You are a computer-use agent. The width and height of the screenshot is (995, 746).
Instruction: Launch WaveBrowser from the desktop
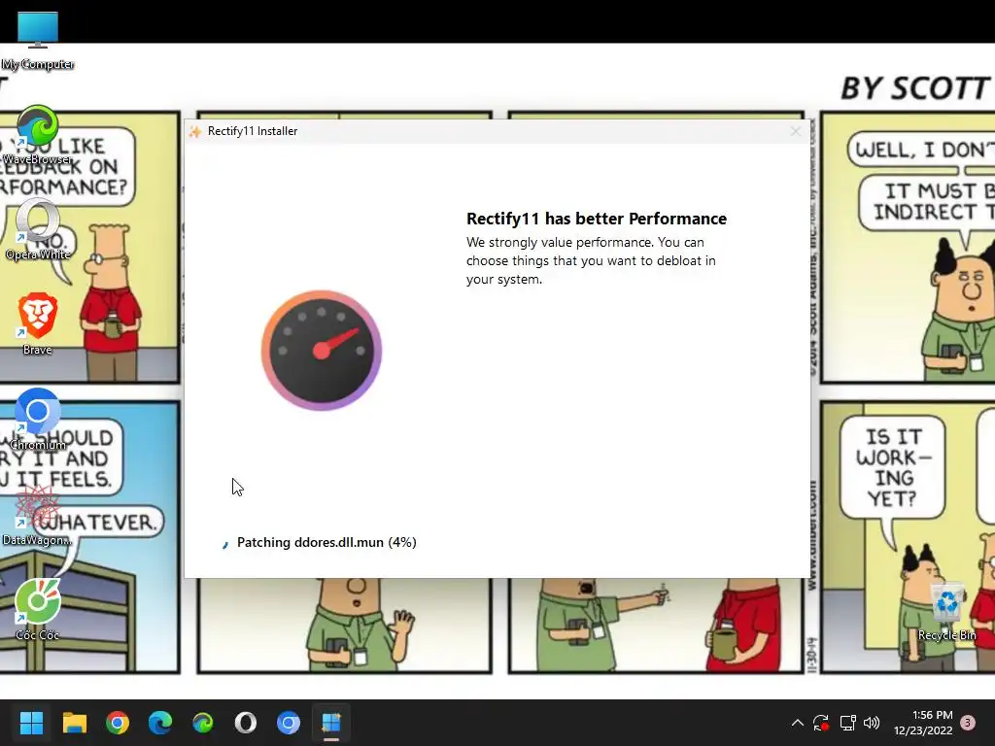(x=38, y=135)
